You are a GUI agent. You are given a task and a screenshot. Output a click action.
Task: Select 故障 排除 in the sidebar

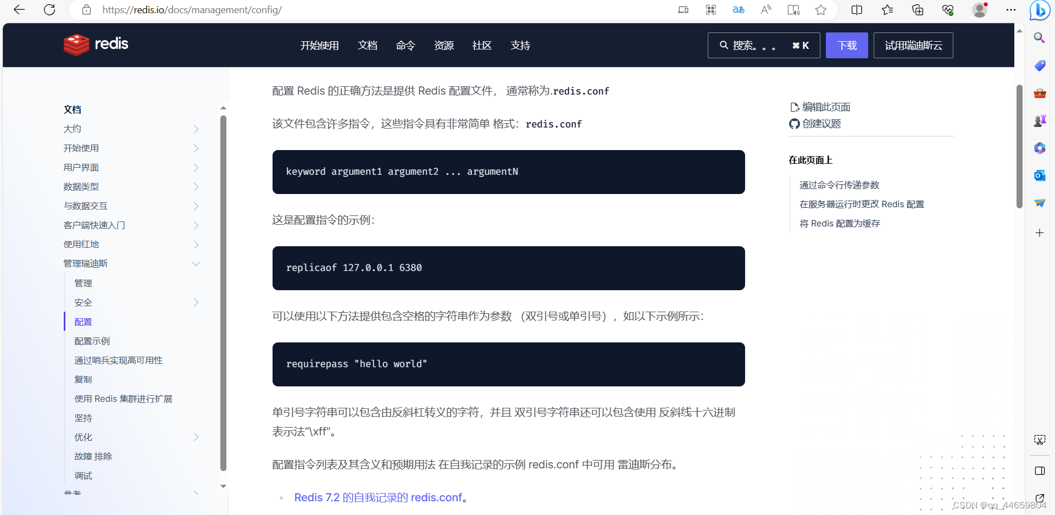coord(93,457)
